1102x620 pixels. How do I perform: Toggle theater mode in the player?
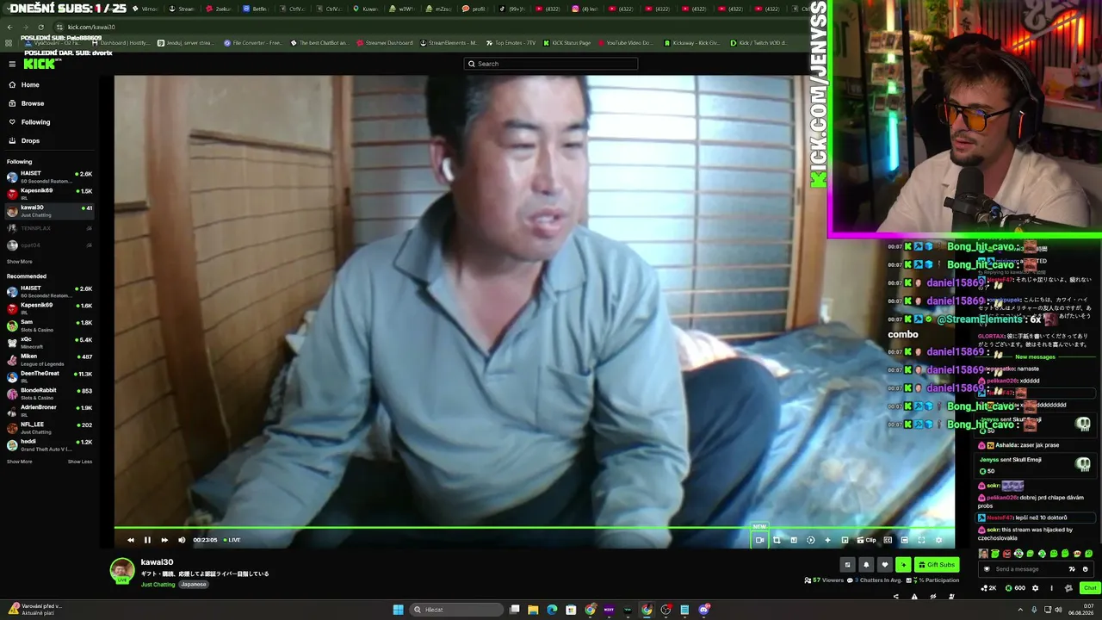[x=905, y=540]
